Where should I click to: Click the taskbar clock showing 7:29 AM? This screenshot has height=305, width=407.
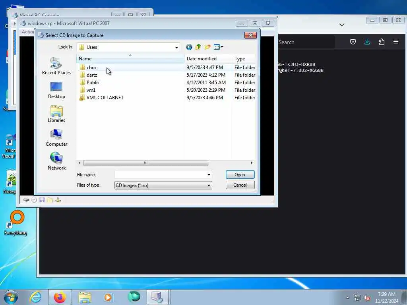pyautogui.click(x=387, y=297)
